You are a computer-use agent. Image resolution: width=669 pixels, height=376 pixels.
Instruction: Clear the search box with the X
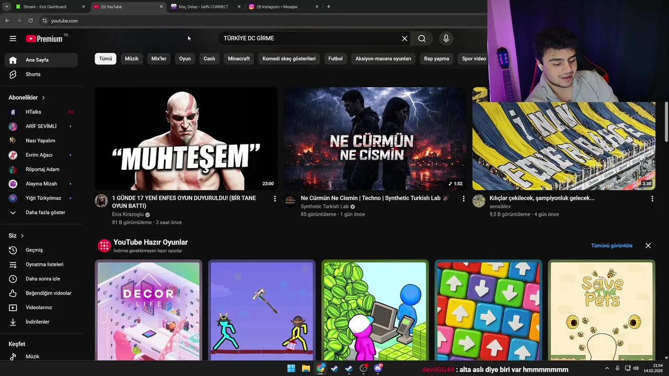click(x=405, y=38)
